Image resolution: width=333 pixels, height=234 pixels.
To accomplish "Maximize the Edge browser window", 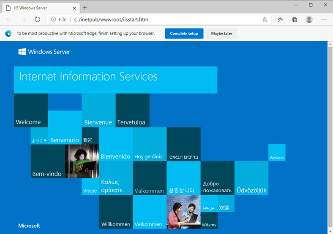I will point(311,5).
